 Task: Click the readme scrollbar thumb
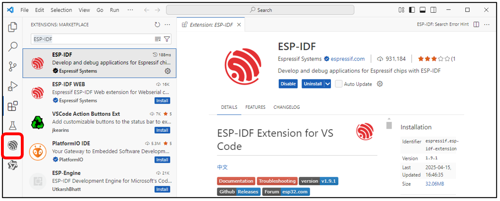[x=389, y=125]
